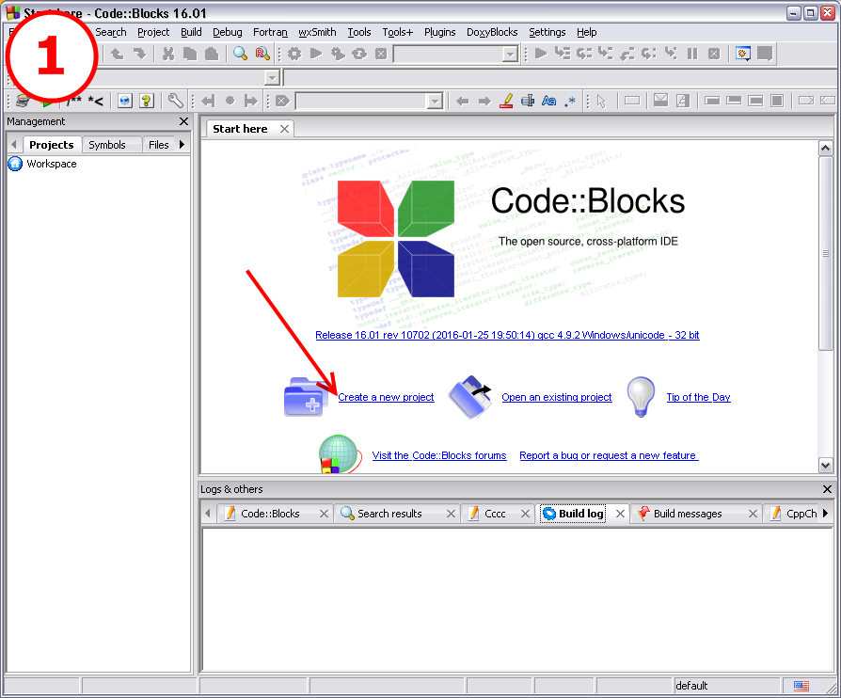Open the Build menu
Screen dimensions: 841x698
tap(191, 32)
